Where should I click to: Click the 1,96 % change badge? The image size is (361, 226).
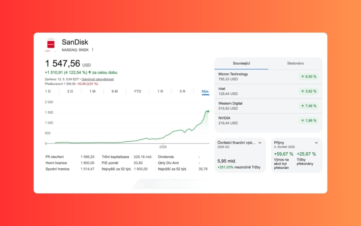(x=308, y=120)
